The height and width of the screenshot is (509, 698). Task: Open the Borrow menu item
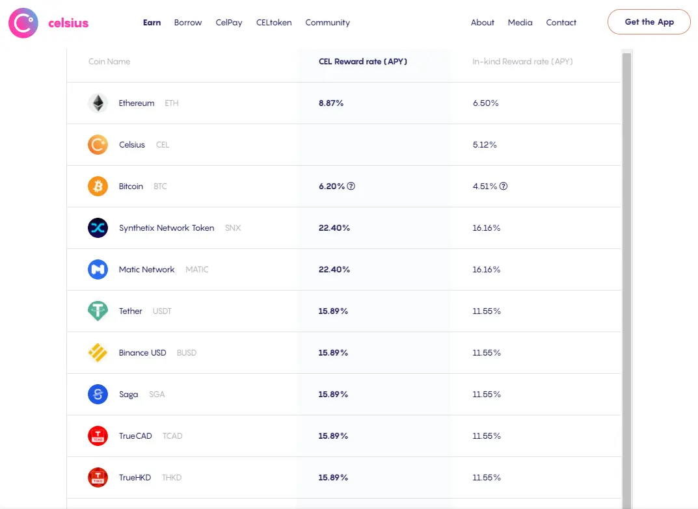(188, 22)
